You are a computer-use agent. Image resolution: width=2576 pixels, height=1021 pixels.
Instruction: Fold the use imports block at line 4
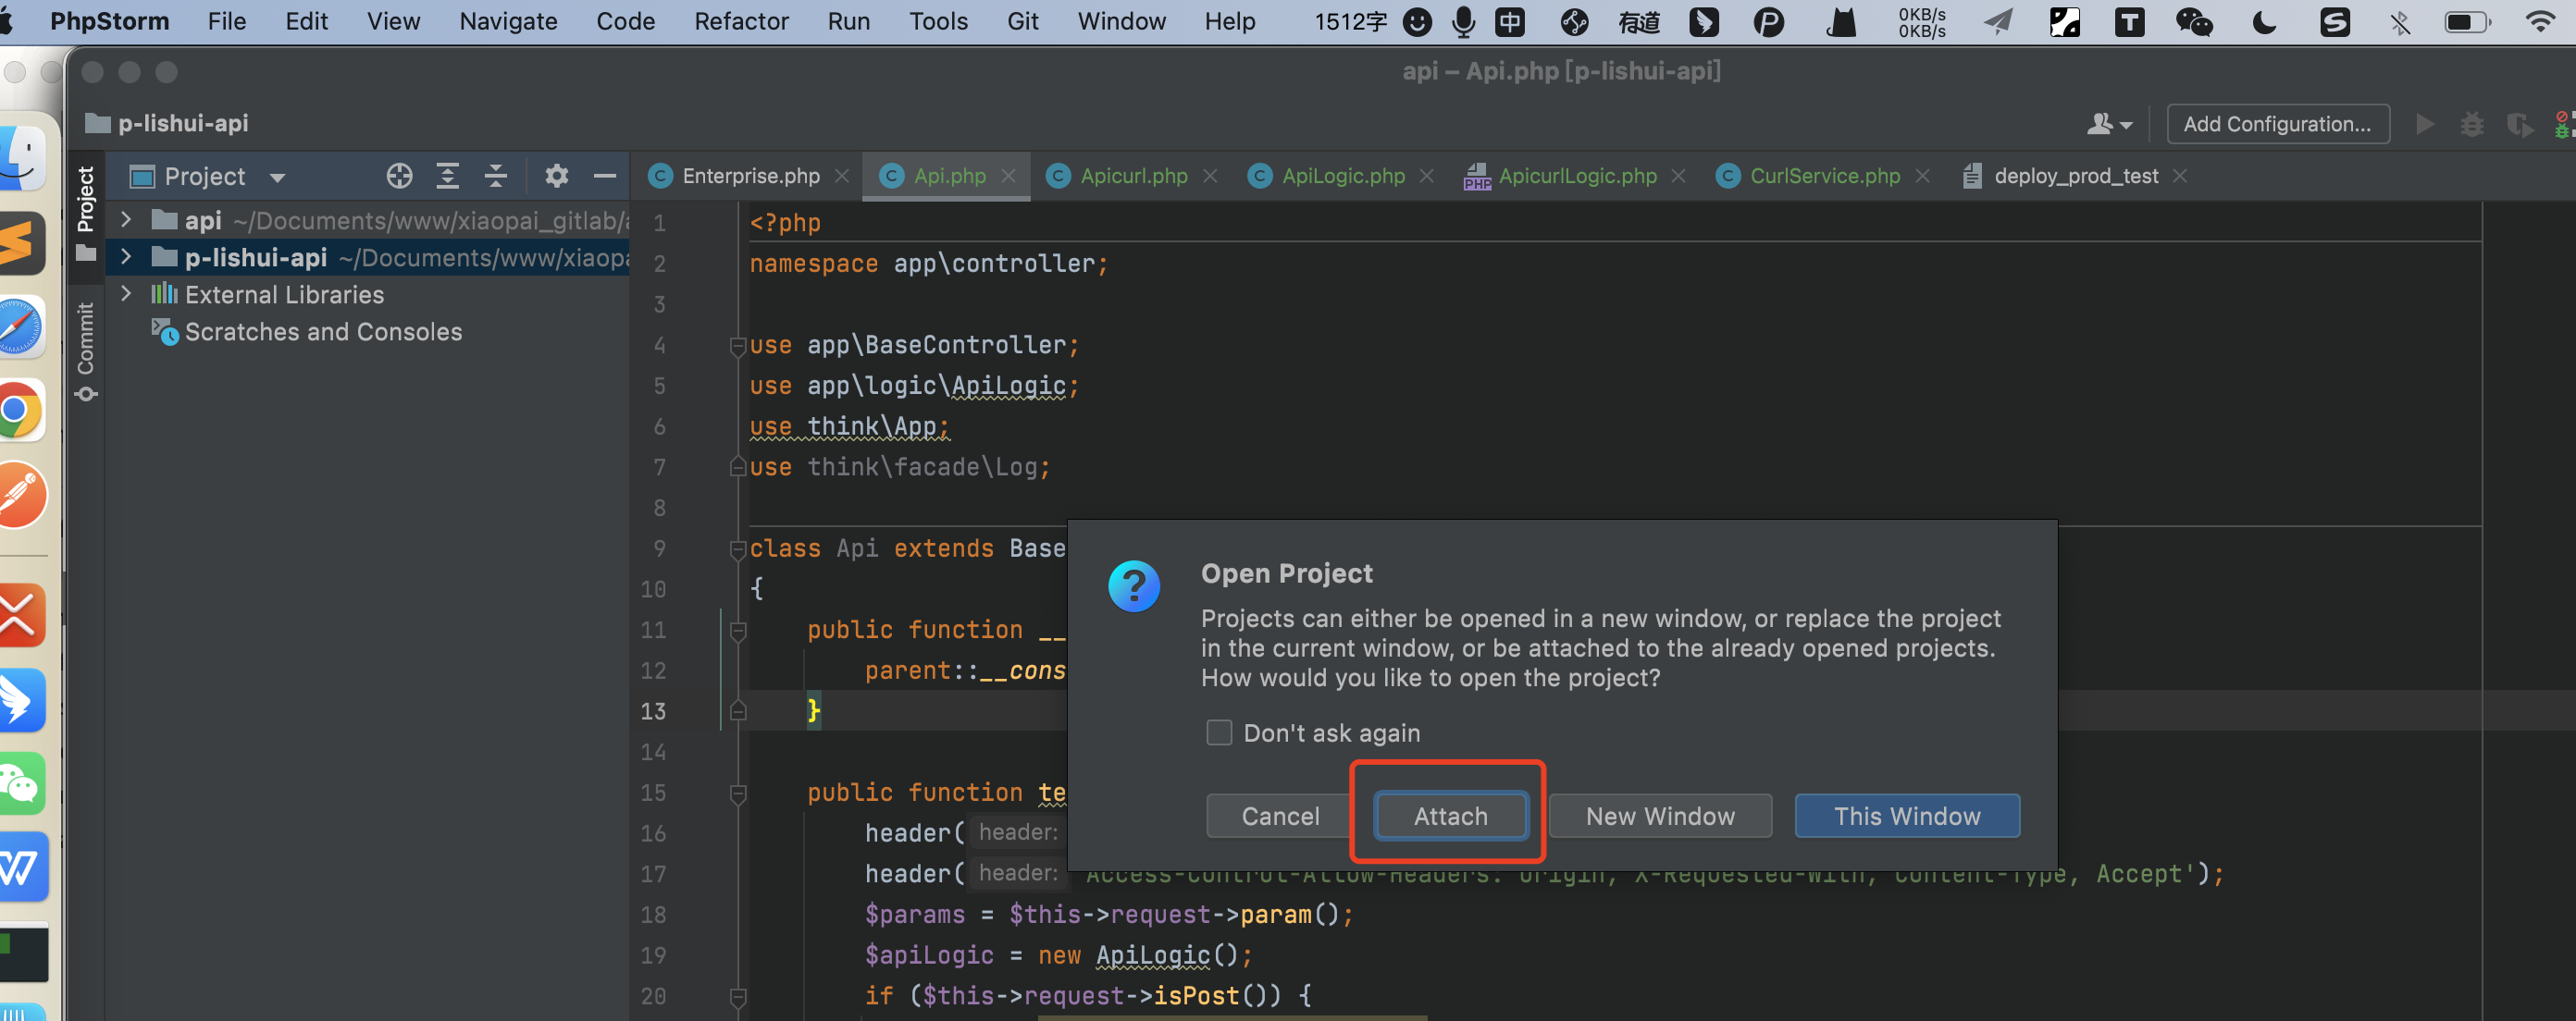738,346
